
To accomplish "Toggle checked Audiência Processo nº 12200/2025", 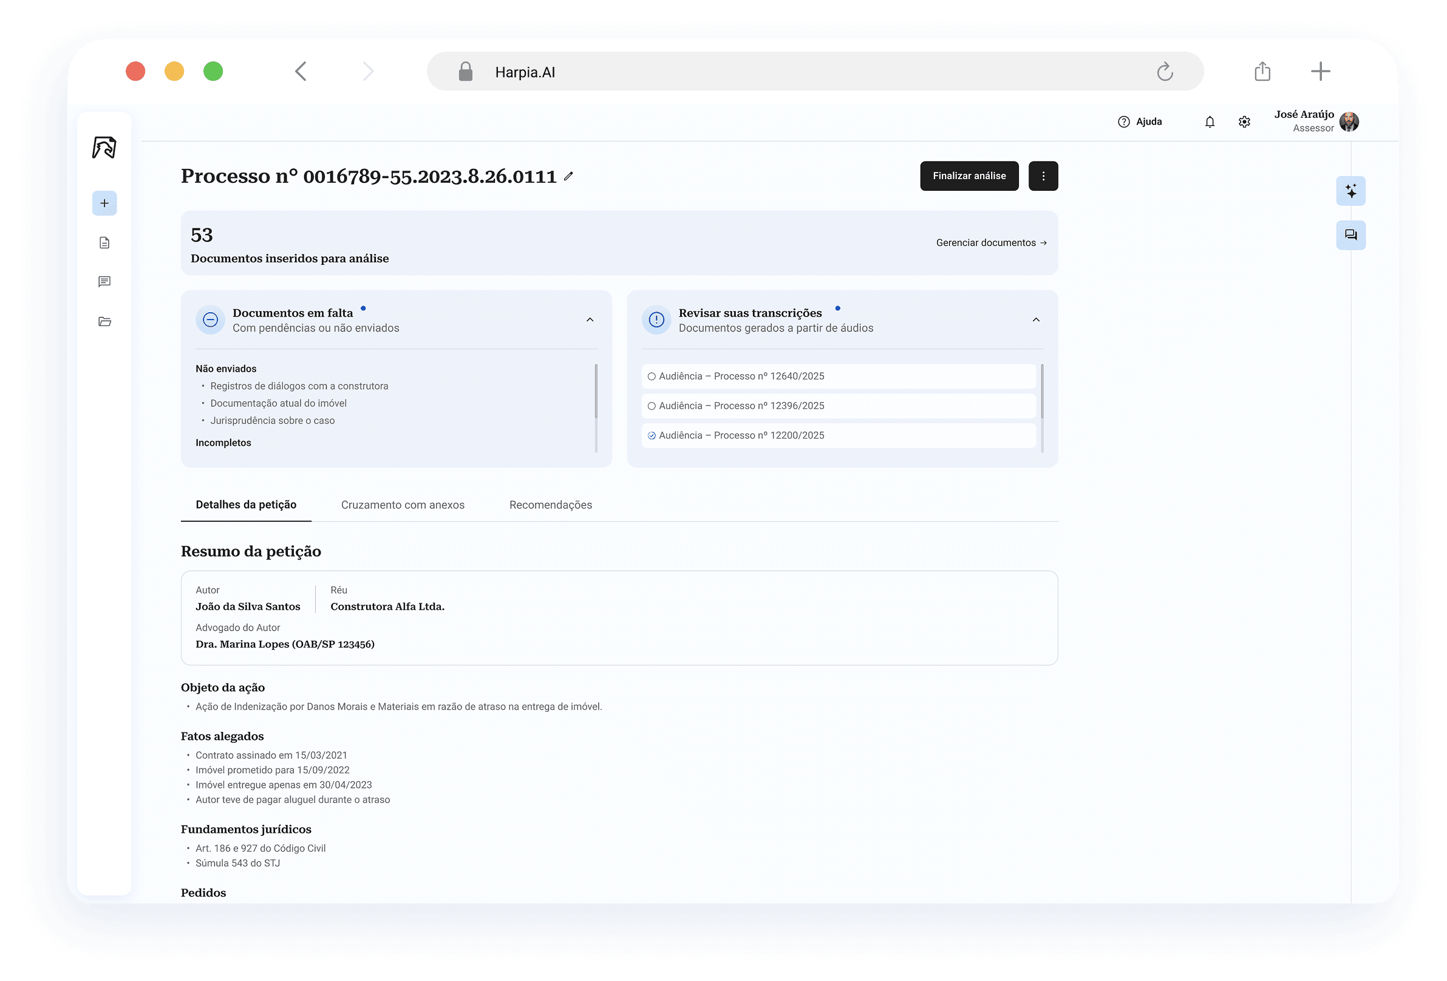I will pyautogui.click(x=652, y=436).
